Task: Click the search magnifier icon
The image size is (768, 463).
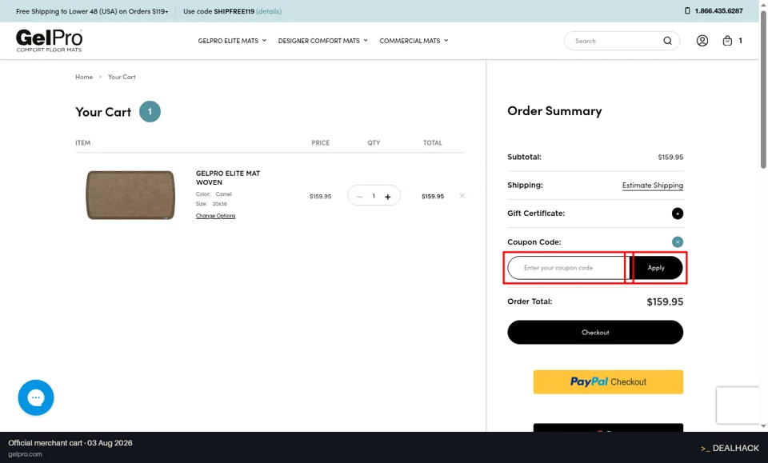Action: tap(667, 41)
